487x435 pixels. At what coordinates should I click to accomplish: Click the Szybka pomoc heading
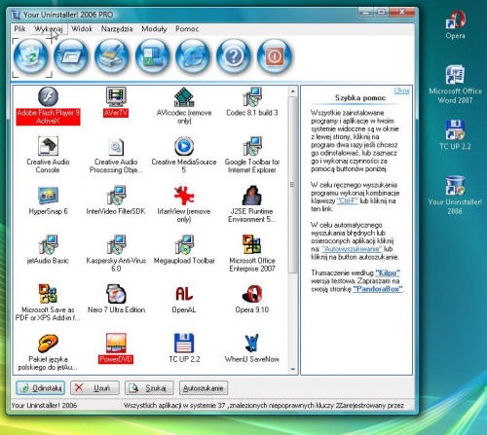(x=360, y=97)
